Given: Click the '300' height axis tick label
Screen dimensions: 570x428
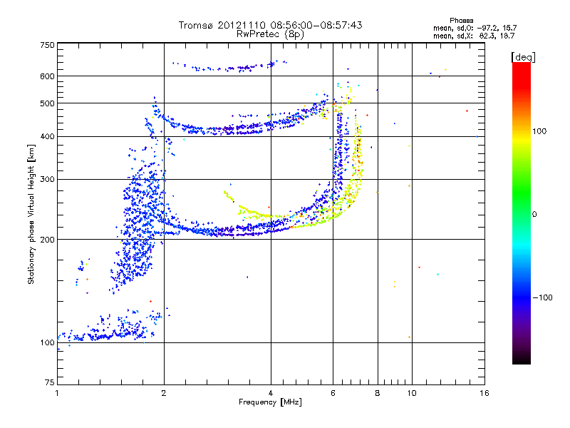Looking at the screenshot, I should tap(47, 180).
